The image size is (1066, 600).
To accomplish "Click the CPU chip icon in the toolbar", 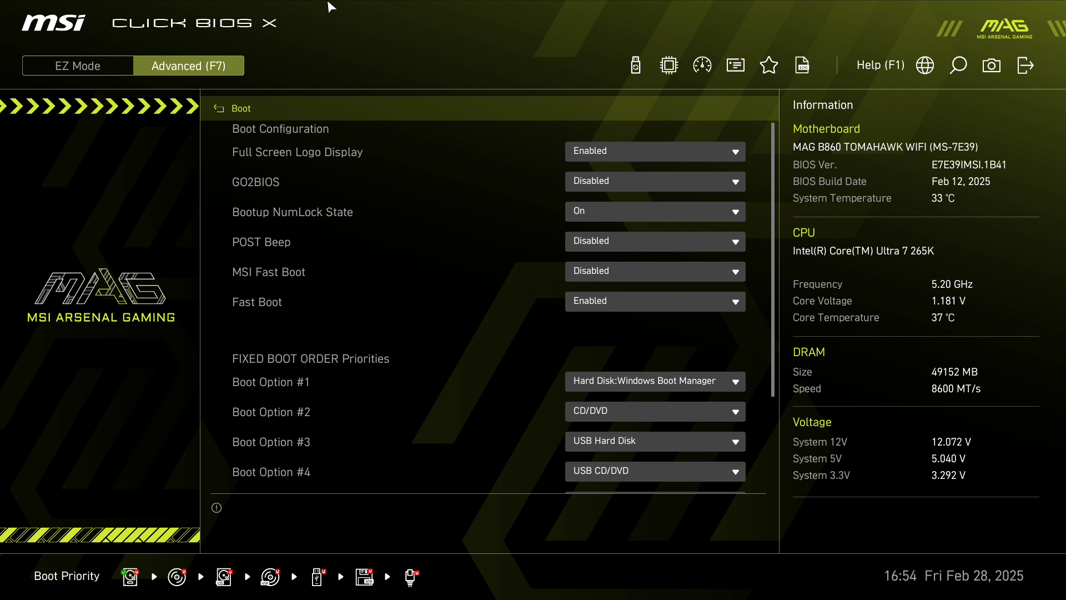I will pos(669,66).
